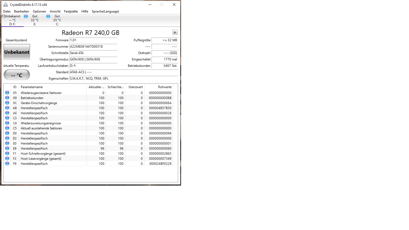Click status orb for attribute 05 row
Viewport: 409px width, 230px height.
[x=7, y=93]
